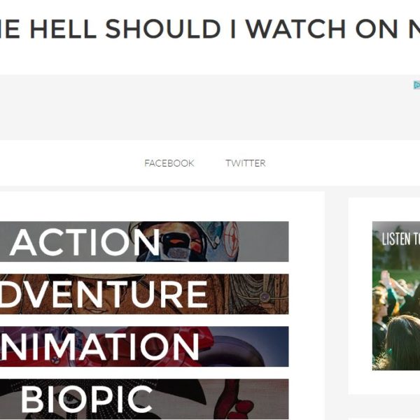Choose the BIOPIC genre banner

click(x=144, y=399)
